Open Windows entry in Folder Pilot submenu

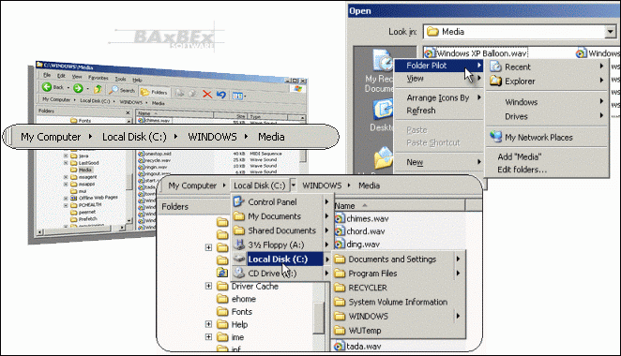547,102
